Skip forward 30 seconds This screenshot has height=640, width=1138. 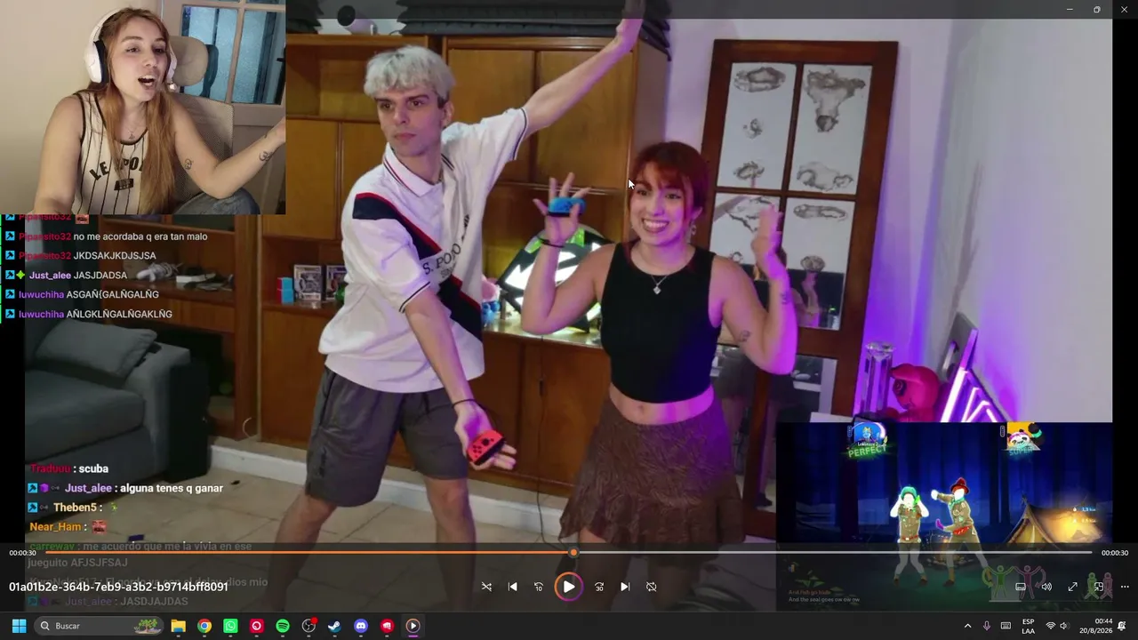599,587
